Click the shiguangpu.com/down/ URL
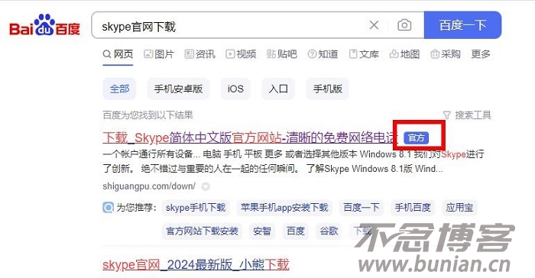535x278 pixels. pyautogui.click(x=149, y=186)
